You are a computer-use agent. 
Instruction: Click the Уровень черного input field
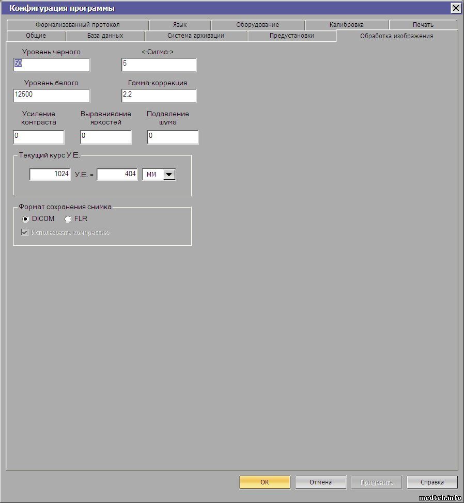pos(51,65)
